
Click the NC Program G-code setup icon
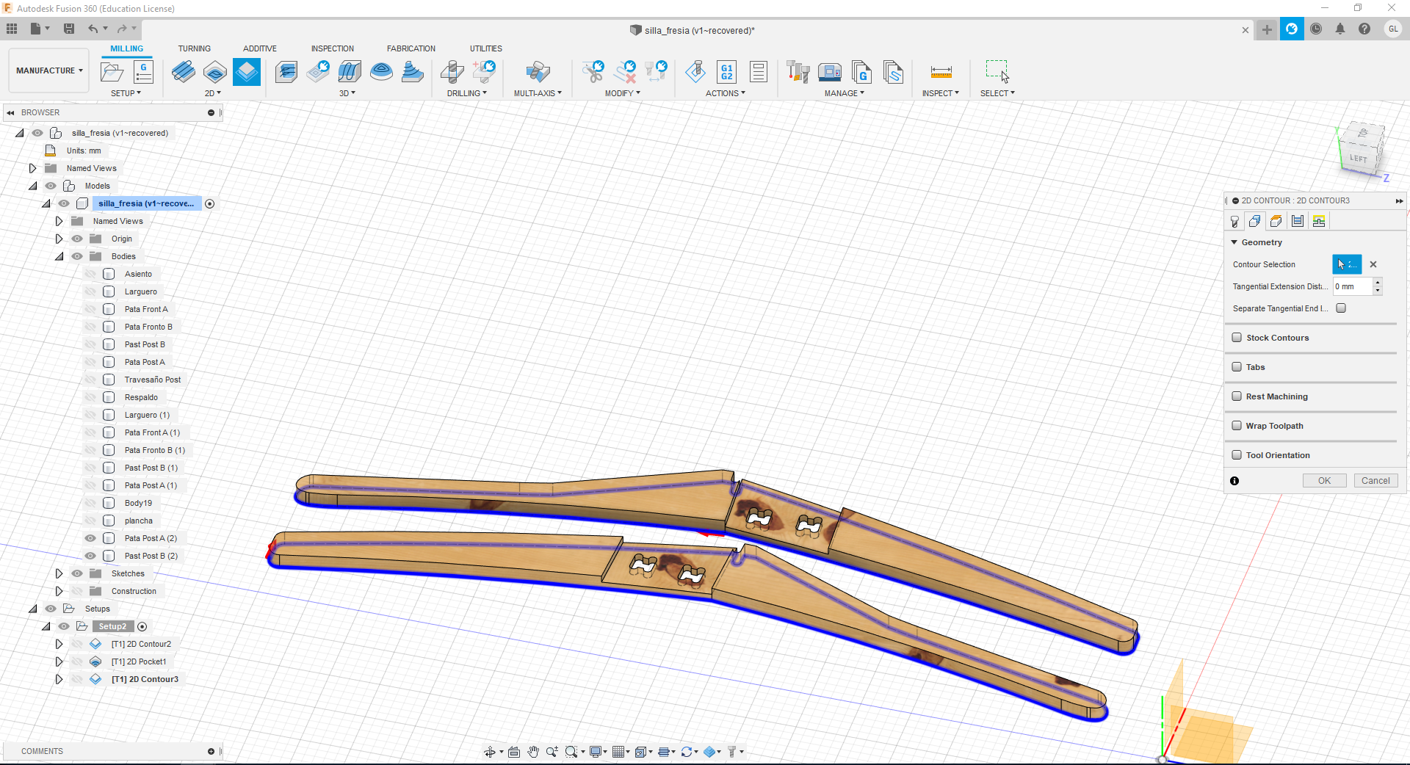(143, 72)
